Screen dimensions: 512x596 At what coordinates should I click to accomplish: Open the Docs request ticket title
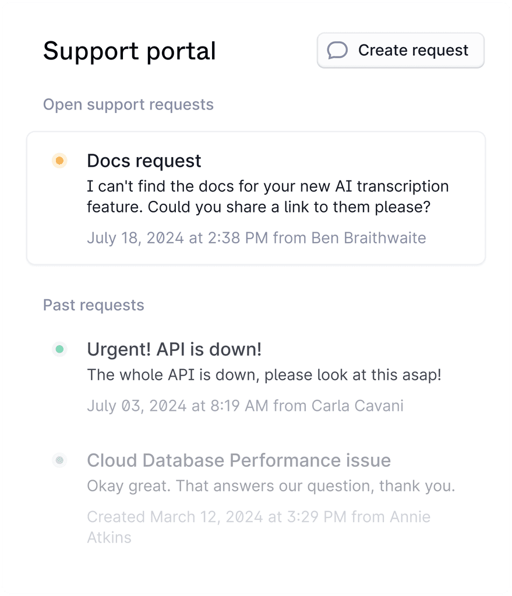(144, 161)
